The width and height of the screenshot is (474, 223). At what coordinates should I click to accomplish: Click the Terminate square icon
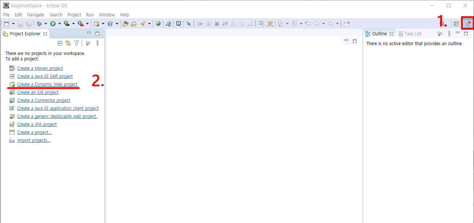[217, 24]
